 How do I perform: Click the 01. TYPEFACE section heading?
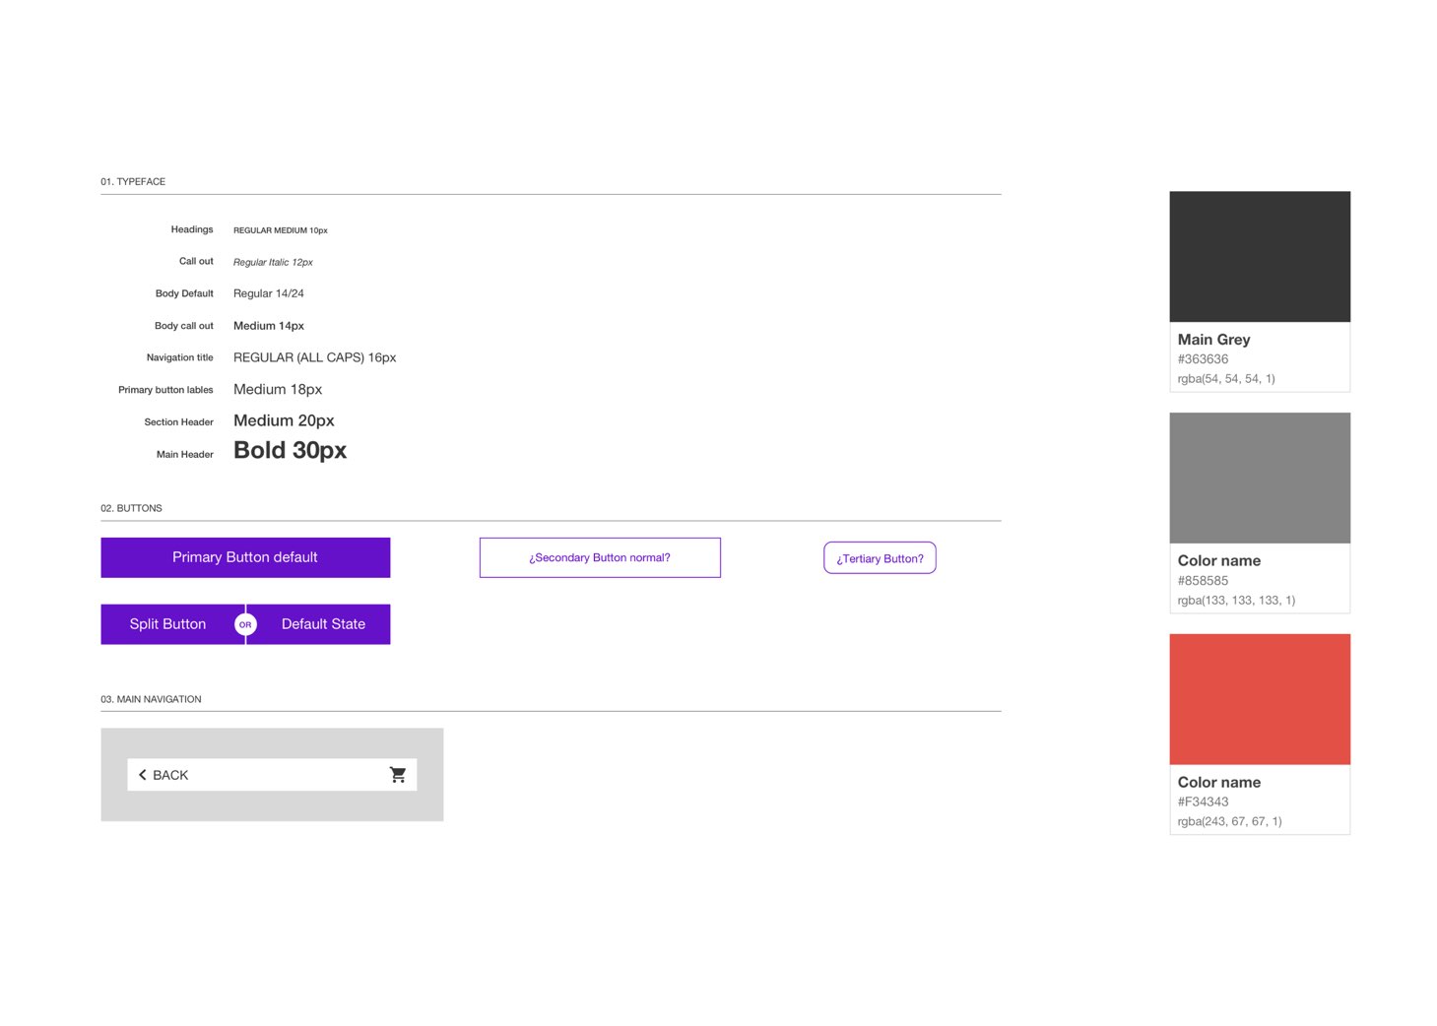[133, 181]
